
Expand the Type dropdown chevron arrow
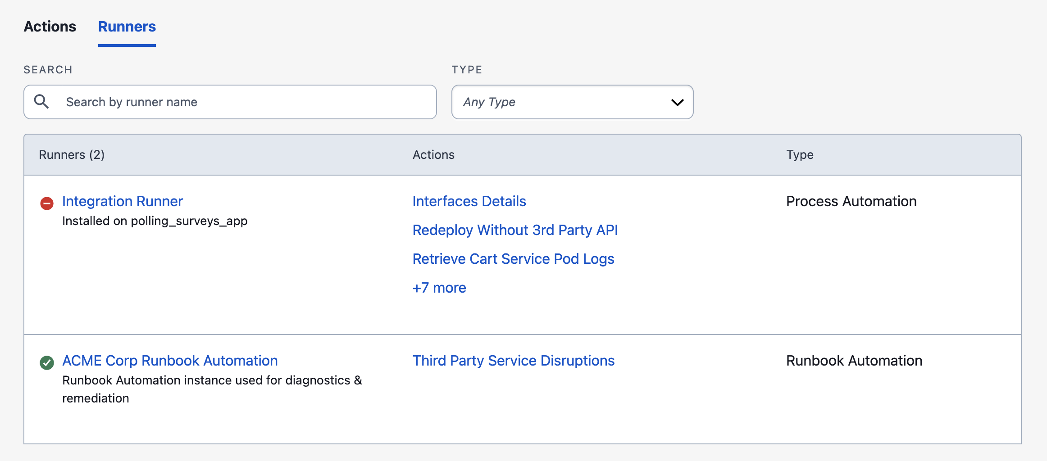click(x=677, y=103)
